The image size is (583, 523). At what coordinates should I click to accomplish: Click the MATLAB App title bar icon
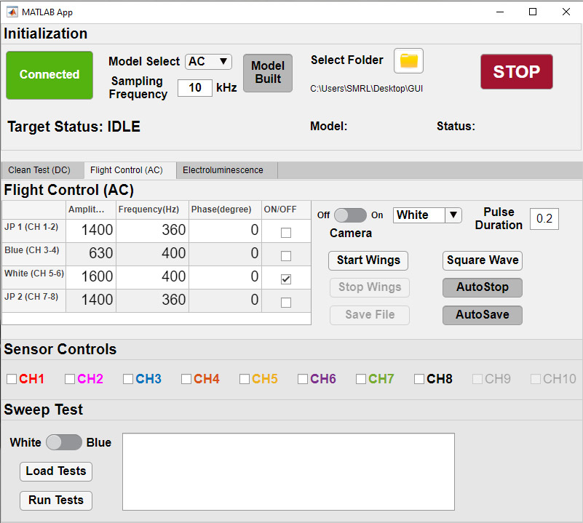[10, 12]
